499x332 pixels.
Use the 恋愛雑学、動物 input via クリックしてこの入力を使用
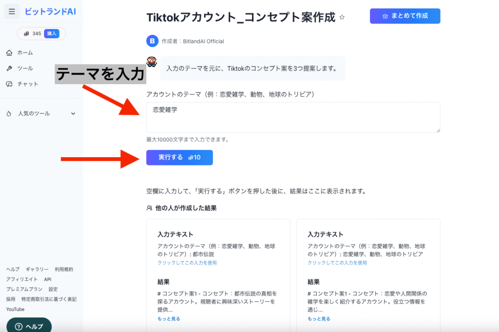[x=337, y=263]
